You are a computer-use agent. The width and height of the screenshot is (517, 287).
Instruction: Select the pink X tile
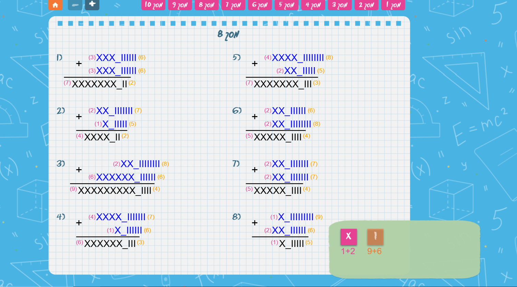349,237
